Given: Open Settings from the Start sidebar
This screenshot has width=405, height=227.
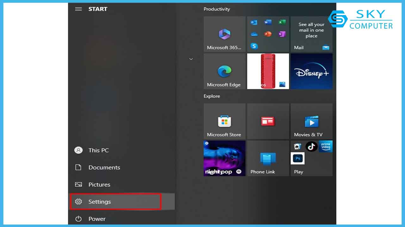Looking at the screenshot, I should click(x=121, y=201).
